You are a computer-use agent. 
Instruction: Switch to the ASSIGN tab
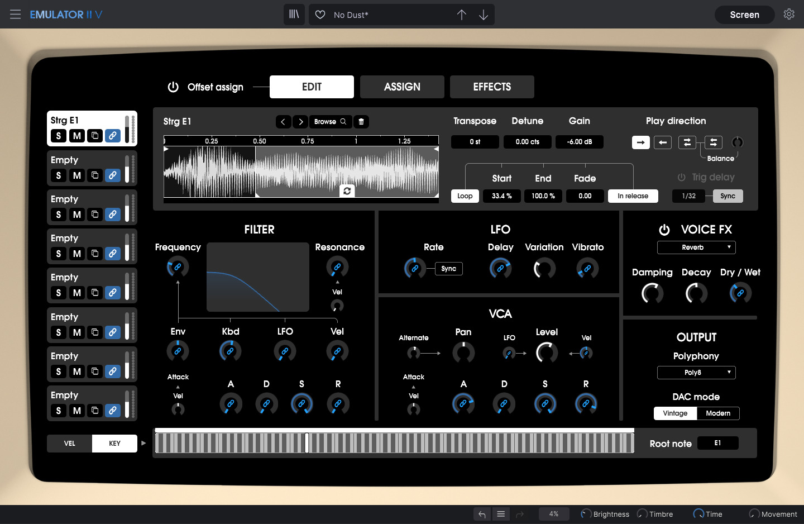402,87
